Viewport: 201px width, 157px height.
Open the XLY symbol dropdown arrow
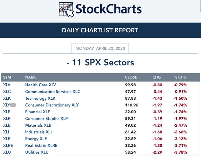click(x=13, y=105)
